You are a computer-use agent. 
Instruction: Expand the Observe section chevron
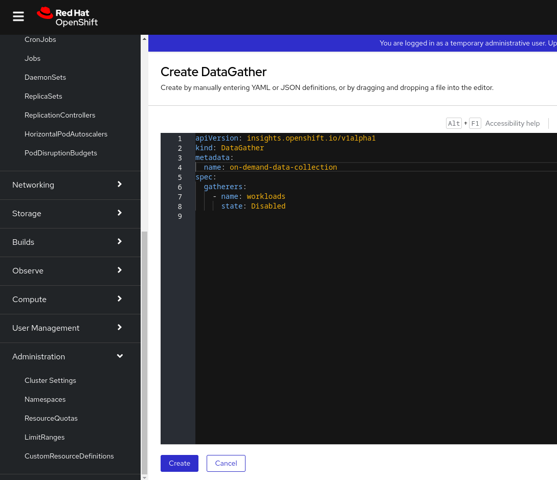click(x=120, y=270)
